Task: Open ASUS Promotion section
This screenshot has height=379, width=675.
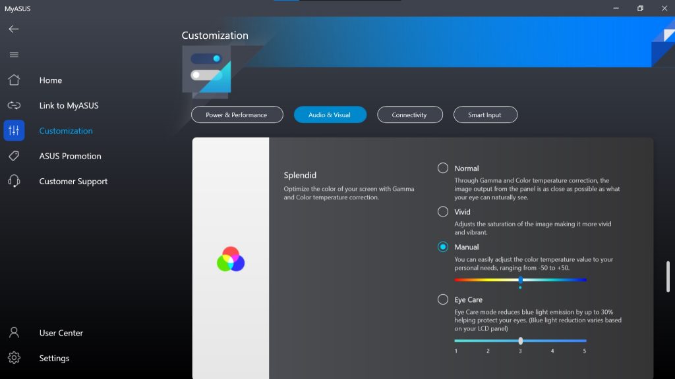Action: click(70, 156)
